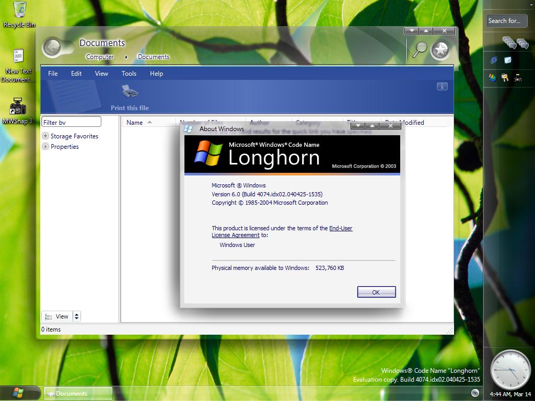Open the magnifying glass search icon
Viewport: 535px width, 401px height.
tap(420, 49)
